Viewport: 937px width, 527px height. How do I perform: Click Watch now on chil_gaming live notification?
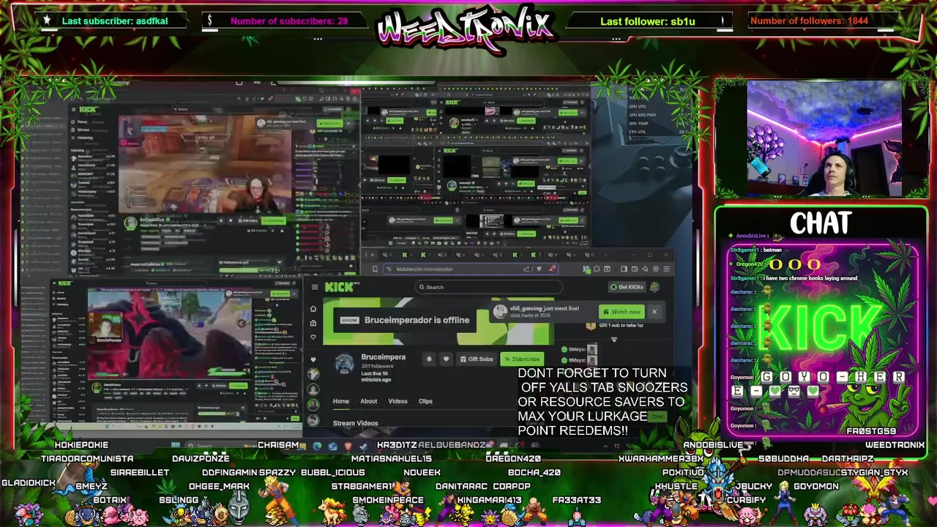621,312
